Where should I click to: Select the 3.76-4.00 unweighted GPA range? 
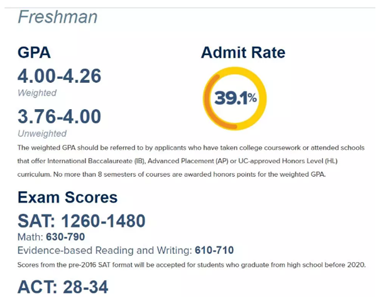click(59, 116)
